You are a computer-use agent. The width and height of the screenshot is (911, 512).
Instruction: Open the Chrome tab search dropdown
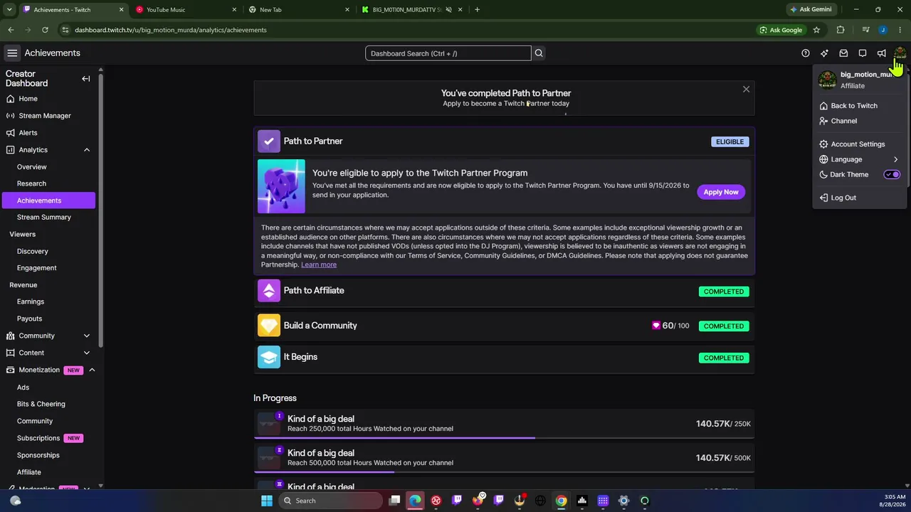(9, 10)
